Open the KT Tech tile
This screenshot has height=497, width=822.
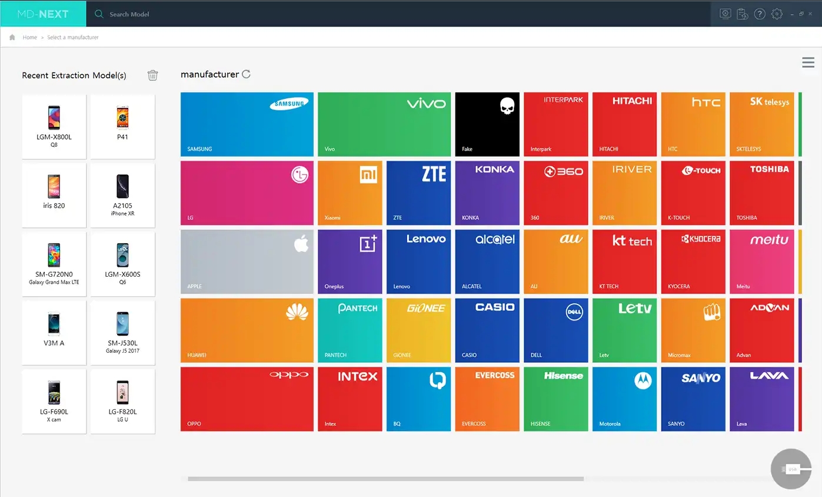(624, 262)
